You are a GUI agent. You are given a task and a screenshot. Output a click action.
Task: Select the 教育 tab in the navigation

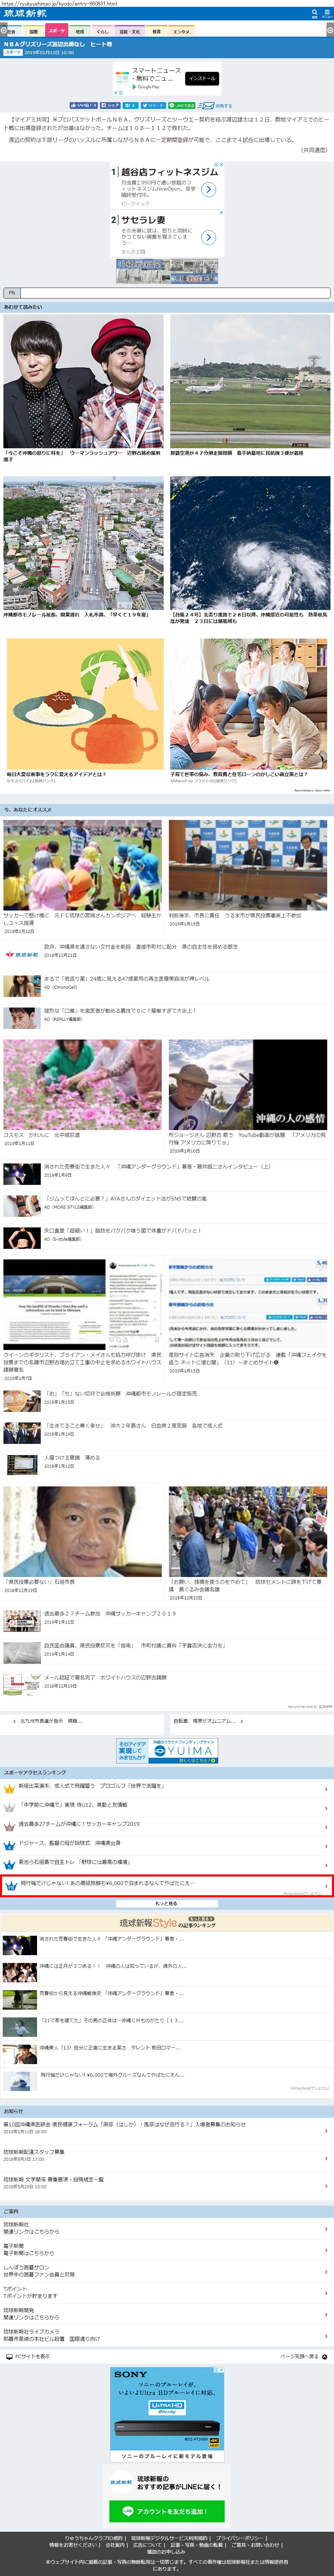(x=157, y=32)
